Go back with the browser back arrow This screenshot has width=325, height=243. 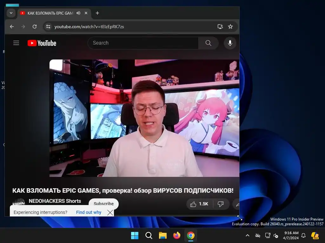[12, 27]
